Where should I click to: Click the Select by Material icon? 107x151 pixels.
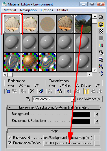point(101,66)
